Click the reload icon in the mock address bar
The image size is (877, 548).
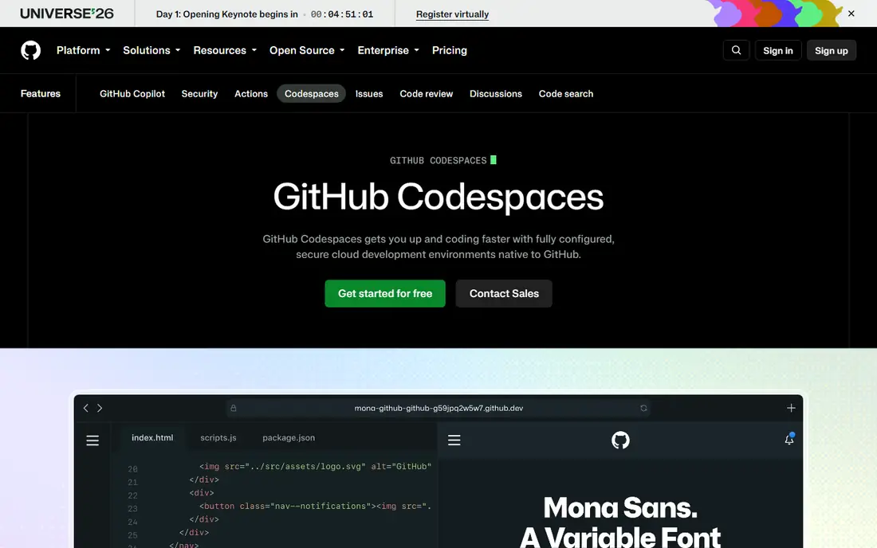(x=643, y=409)
